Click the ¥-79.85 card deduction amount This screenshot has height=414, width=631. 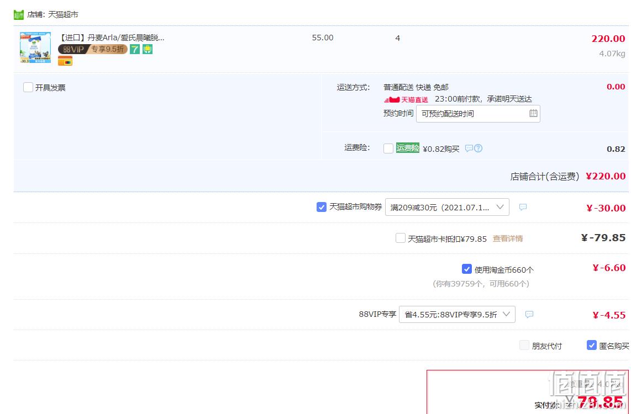click(603, 237)
